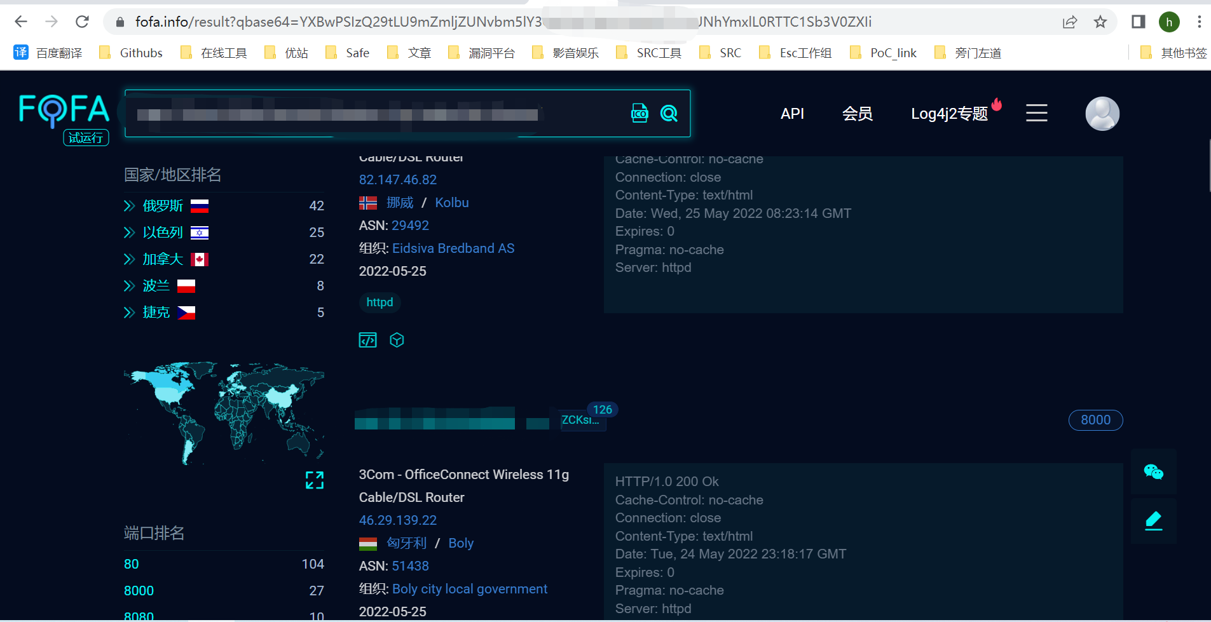Filter results by 捷克
Viewport: 1211px width, 622px height.
click(x=156, y=313)
